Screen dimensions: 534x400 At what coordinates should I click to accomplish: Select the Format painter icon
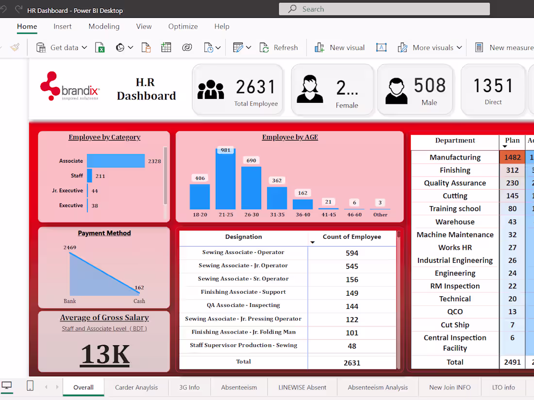(15, 47)
